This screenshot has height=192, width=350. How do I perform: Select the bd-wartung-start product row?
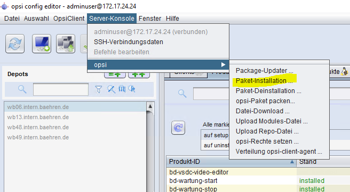pos(258,181)
